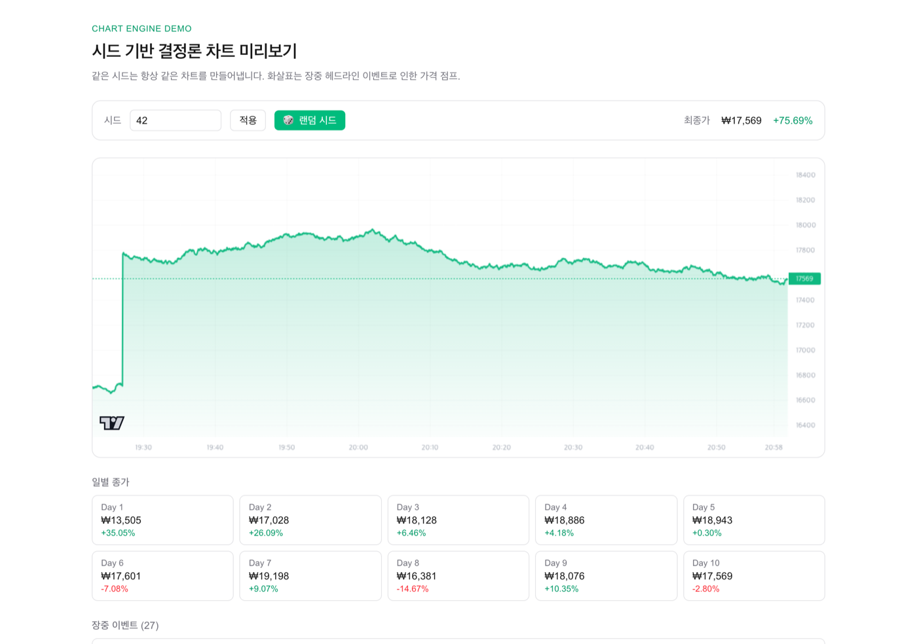Click the 19:30 time axis label
This screenshot has width=917, height=644.
click(x=143, y=448)
